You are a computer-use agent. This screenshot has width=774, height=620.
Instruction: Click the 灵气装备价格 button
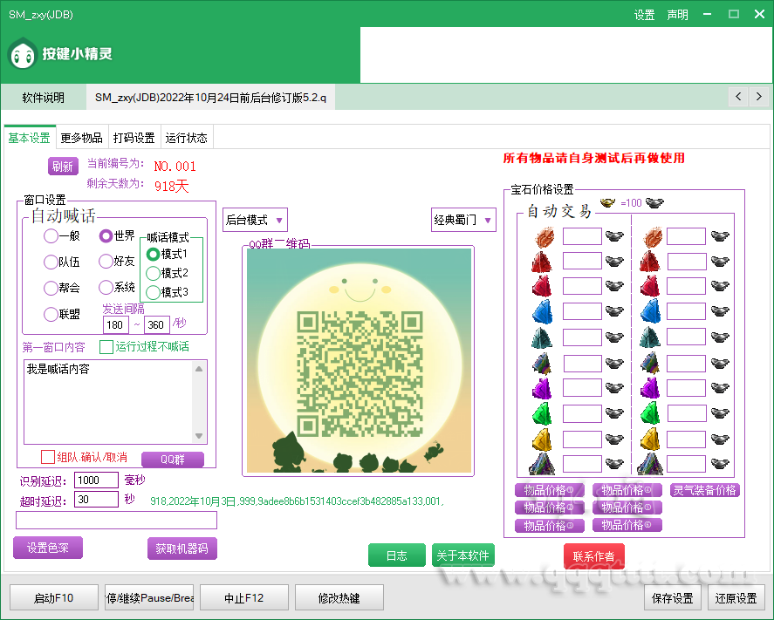[x=704, y=490]
